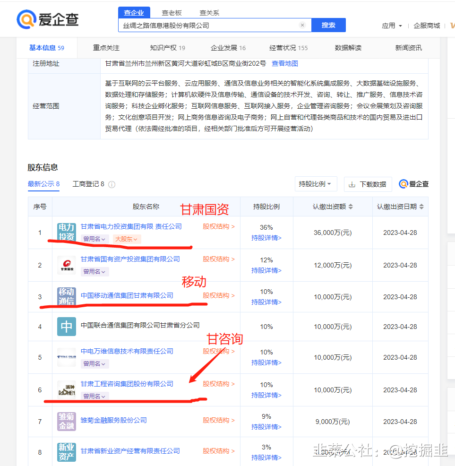The image size is (455, 466).
Task: View 股权结构 for 甘肃省电力投资集团
Action: coord(219,226)
